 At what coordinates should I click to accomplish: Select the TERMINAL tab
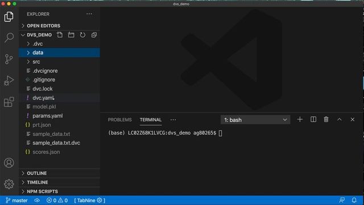pyautogui.click(x=150, y=120)
